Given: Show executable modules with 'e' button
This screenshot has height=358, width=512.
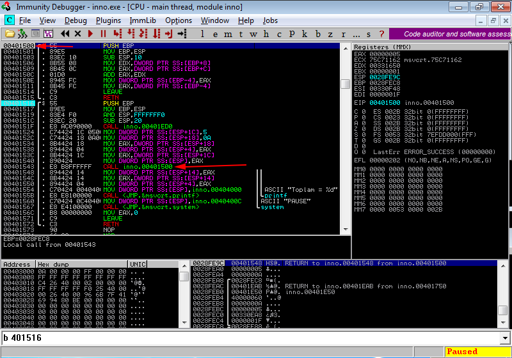Looking at the screenshot, I should click(x=215, y=34).
